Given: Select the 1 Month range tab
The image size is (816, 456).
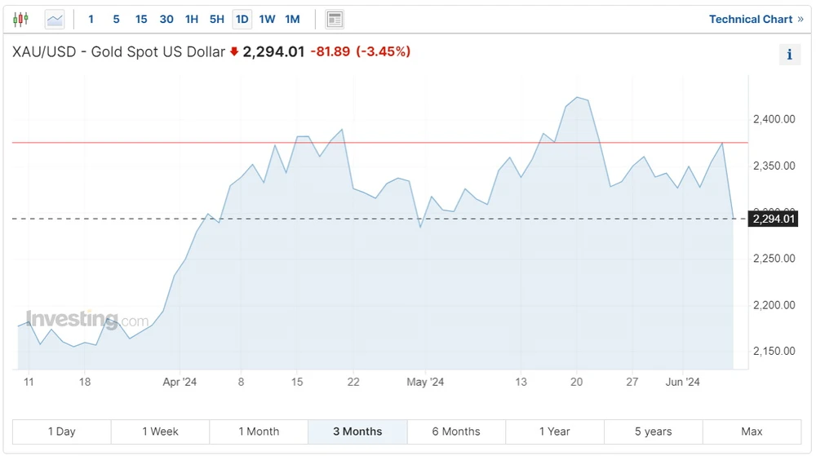Looking at the screenshot, I should tap(259, 432).
